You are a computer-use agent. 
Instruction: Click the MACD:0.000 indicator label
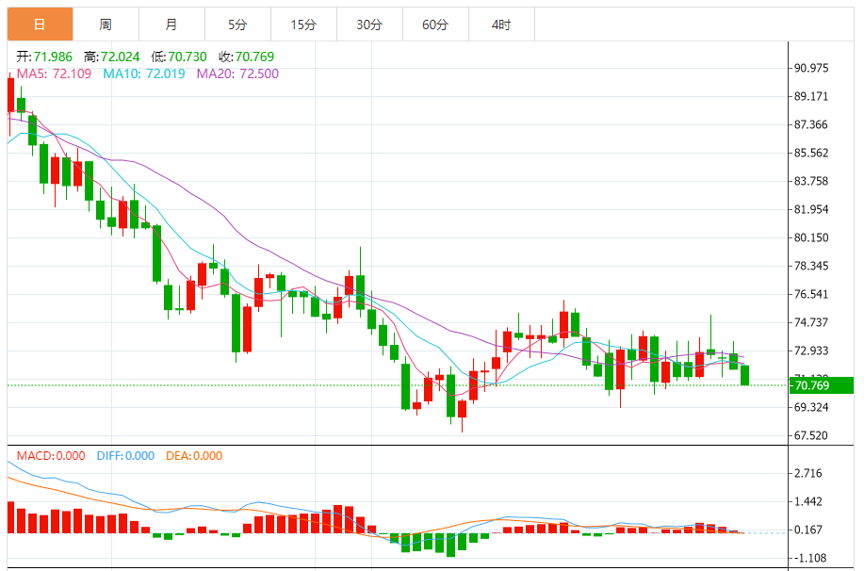51,456
